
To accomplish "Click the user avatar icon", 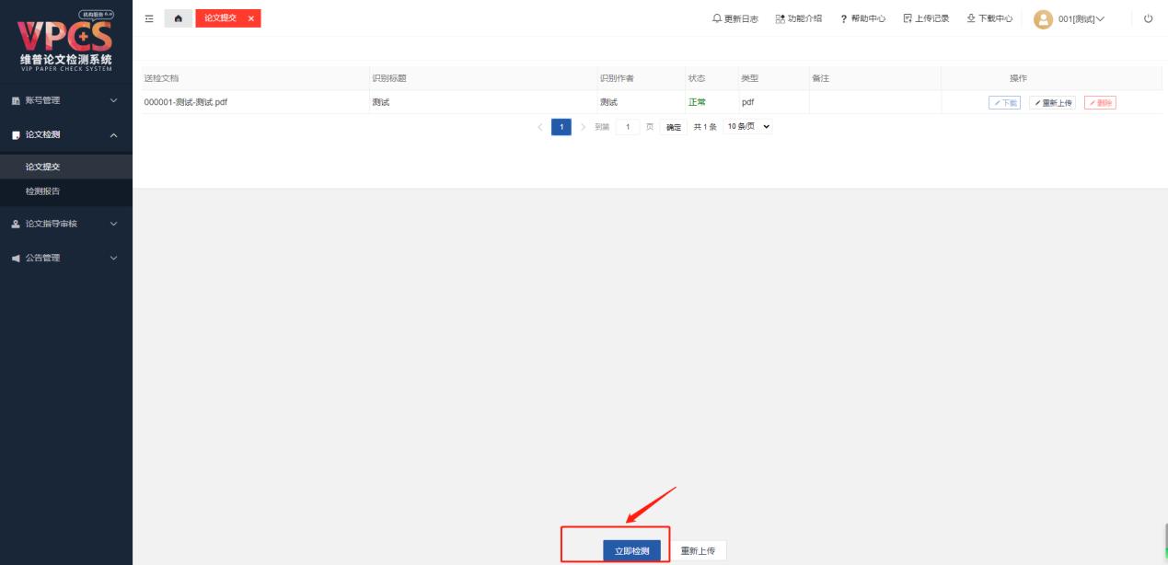I will click(x=1043, y=18).
